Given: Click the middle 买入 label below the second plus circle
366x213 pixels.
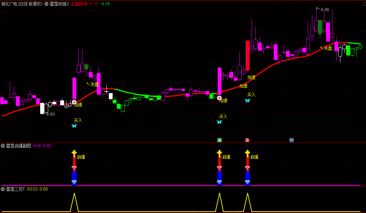Looking at the screenshot, I should click(x=224, y=116).
